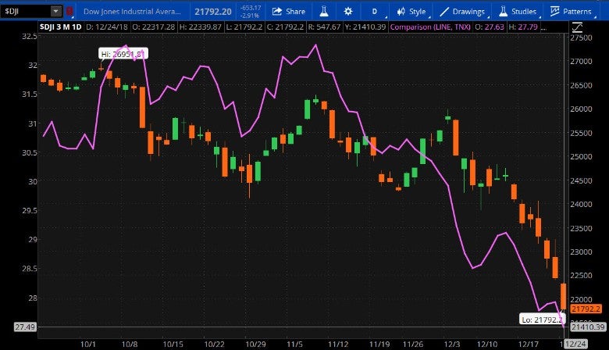Open chart settings gear icon

coord(348,12)
